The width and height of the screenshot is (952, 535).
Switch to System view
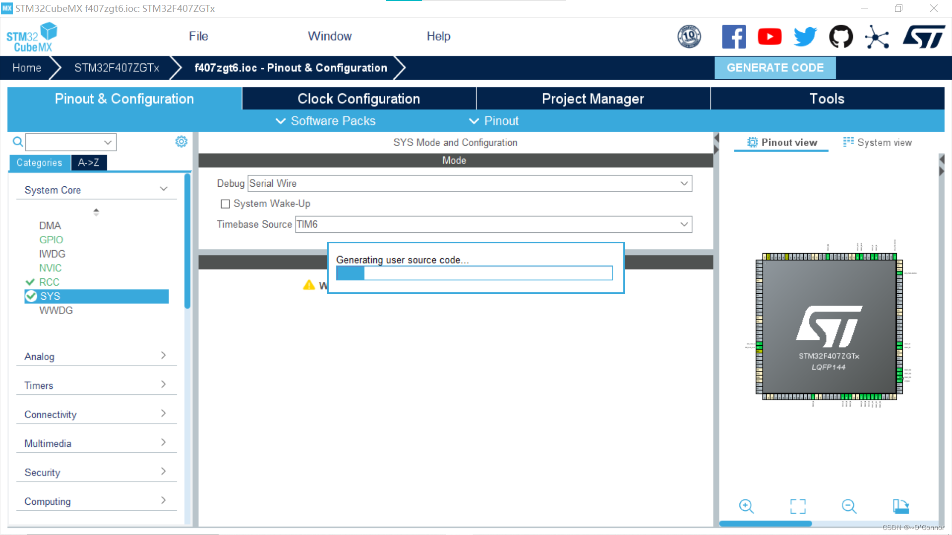tap(877, 143)
